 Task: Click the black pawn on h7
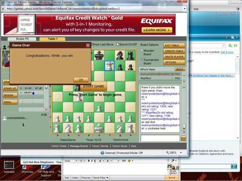point(131,67)
